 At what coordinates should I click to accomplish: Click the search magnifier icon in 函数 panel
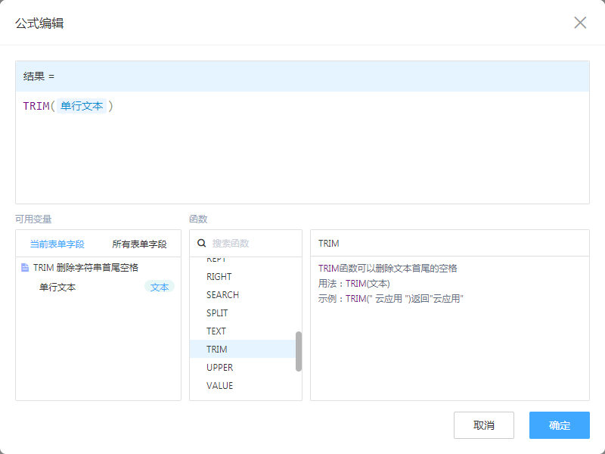202,244
